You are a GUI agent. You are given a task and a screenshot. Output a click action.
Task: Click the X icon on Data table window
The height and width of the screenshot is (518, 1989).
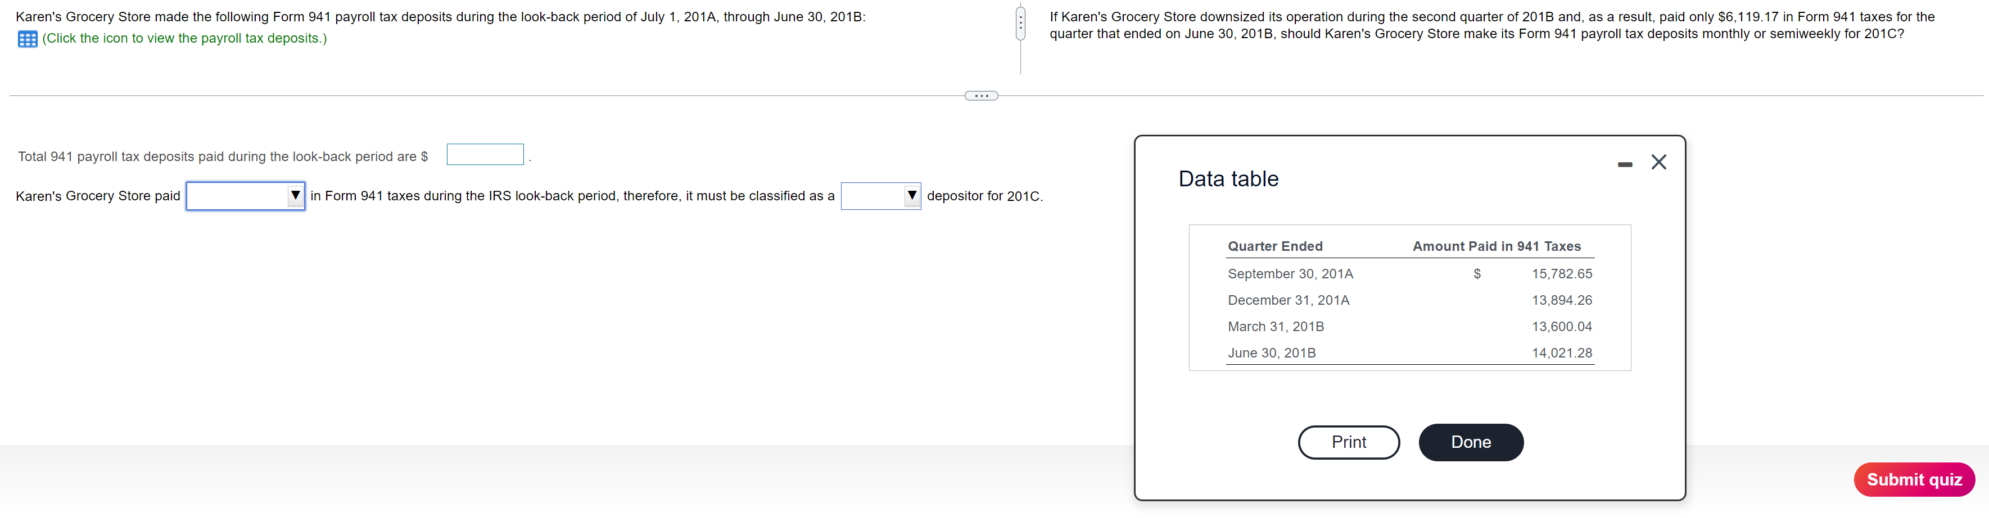[x=1658, y=162]
